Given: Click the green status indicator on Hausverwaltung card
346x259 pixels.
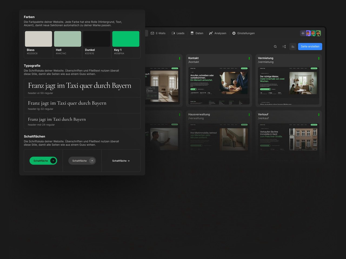Looking at the screenshot, I should tap(249, 115).
